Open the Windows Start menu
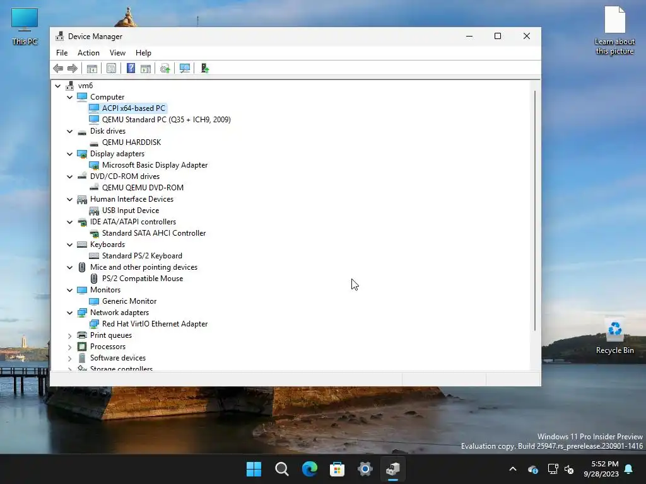This screenshot has height=484, width=646. tap(254, 469)
